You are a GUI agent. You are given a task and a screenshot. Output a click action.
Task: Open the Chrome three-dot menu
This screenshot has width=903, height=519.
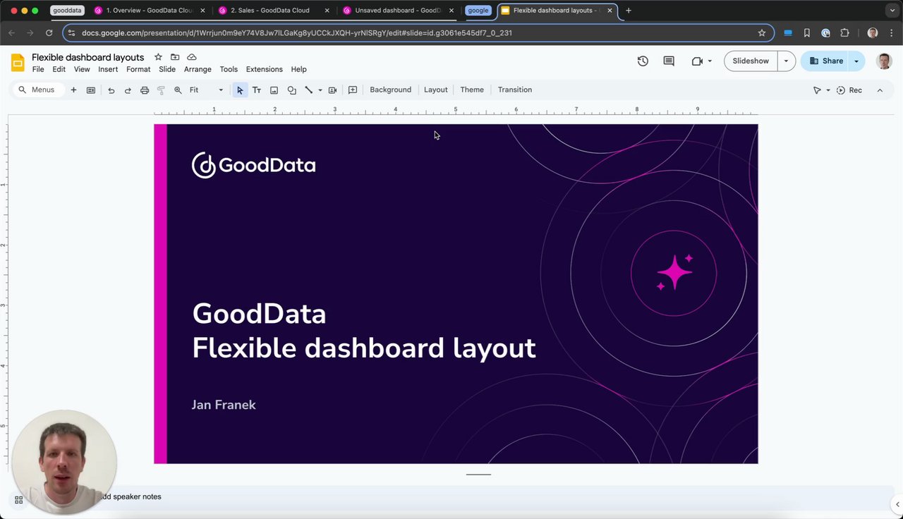click(891, 33)
